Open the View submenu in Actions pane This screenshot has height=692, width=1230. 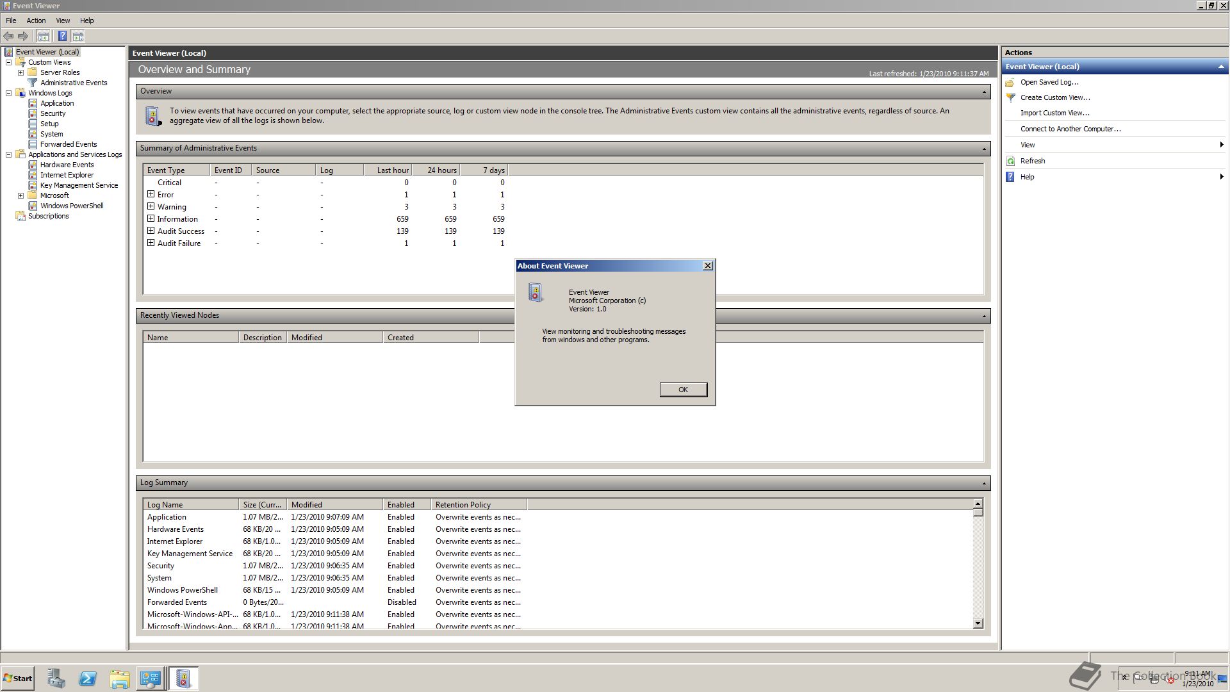[x=1115, y=145]
